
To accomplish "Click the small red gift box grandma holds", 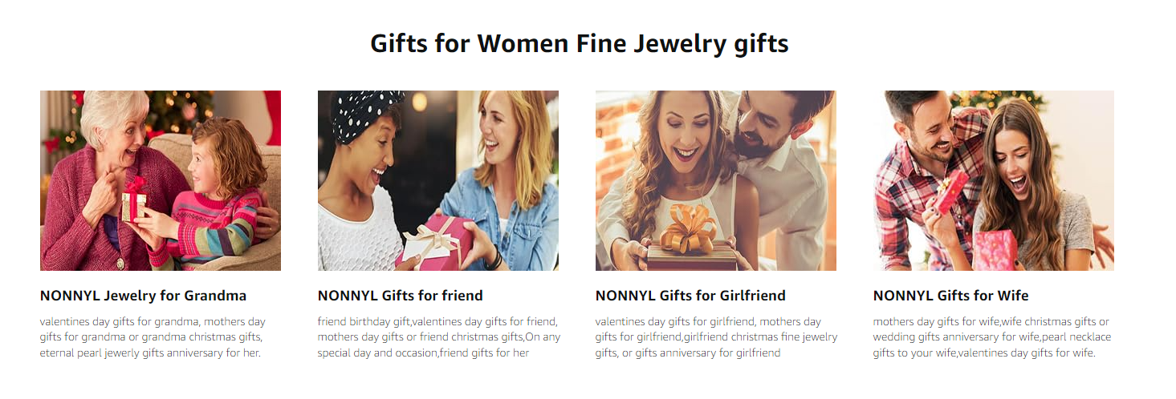I will pos(134,200).
